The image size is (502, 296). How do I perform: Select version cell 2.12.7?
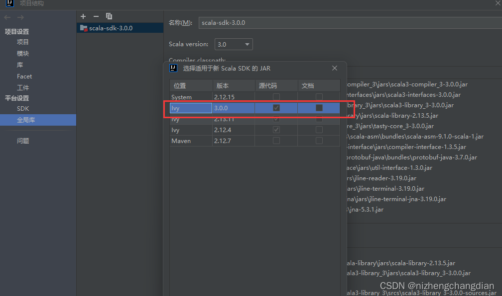point(234,141)
